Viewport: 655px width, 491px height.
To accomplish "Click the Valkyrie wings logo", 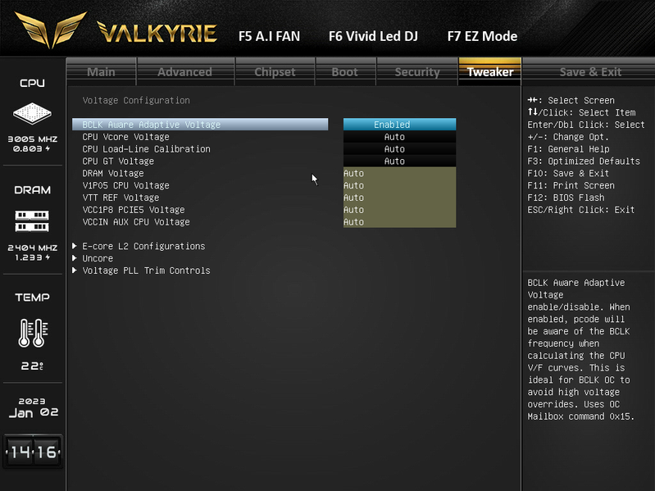I will coord(51,30).
